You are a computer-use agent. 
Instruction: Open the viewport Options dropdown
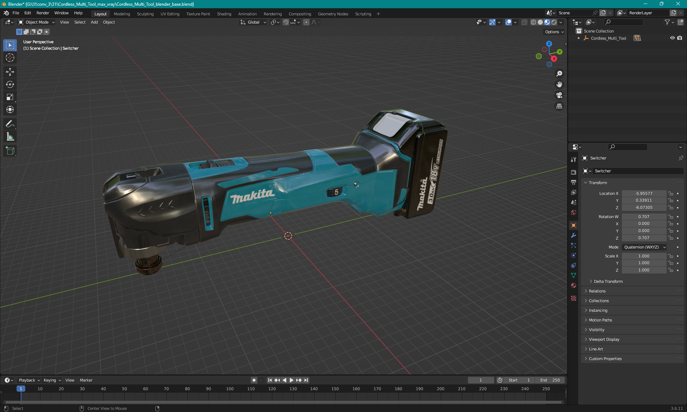pos(554,32)
